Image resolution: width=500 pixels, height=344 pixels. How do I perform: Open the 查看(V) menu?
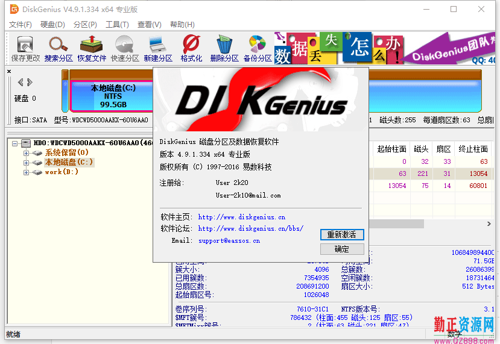point(149,25)
